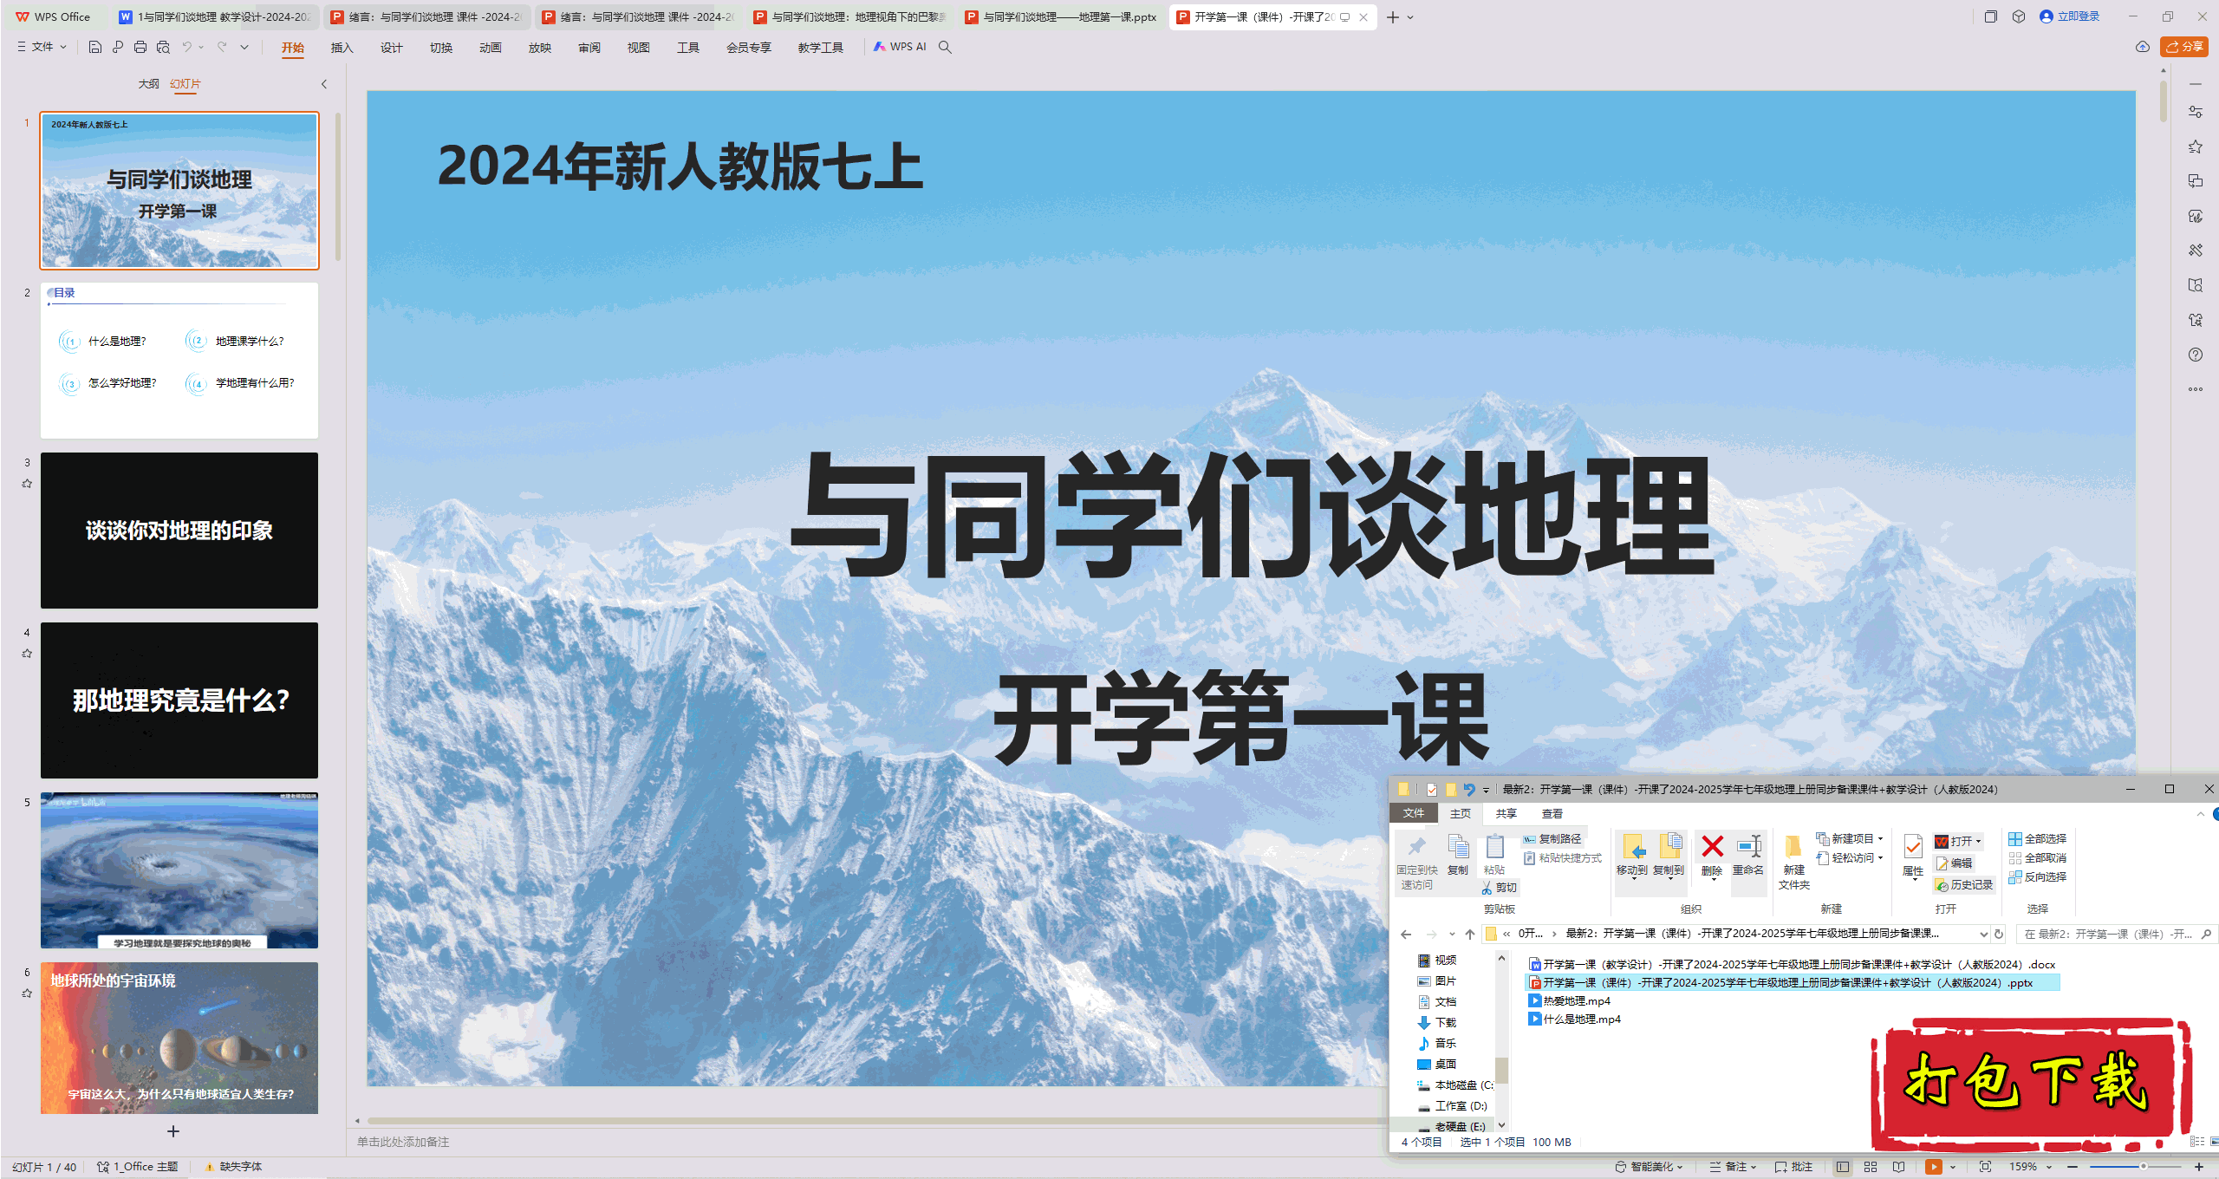This screenshot has width=2219, height=1179.
Task: Start slideshow with the orange play button
Action: click(x=1934, y=1167)
